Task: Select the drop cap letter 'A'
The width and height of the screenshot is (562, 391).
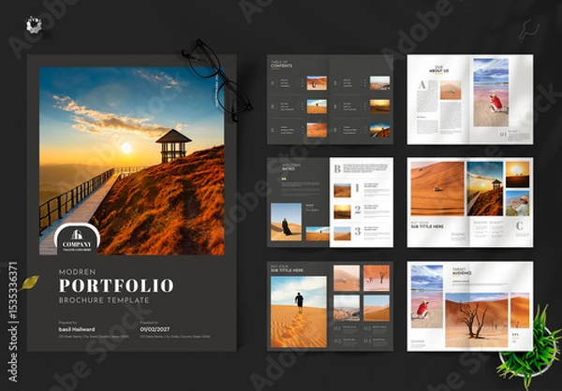Action: click(422, 85)
